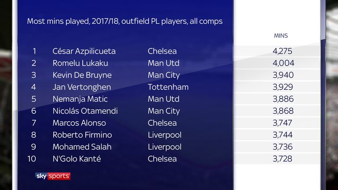338x190 pixels.
Task: Click Romelu Lukaku's name
Action: tap(80, 63)
